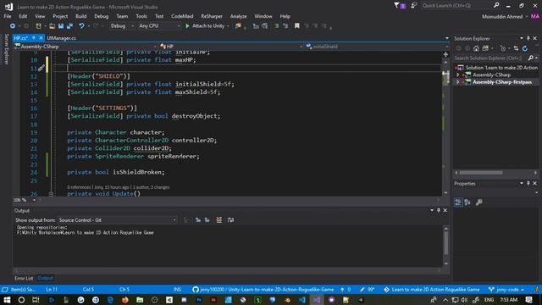Open the Build menu

tap(81, 16)
